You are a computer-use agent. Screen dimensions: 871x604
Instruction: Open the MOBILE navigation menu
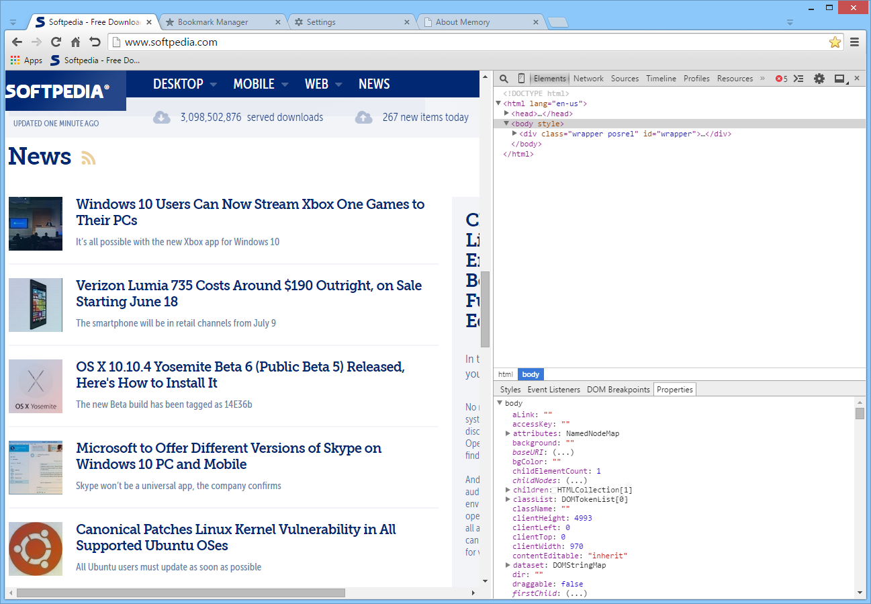[x=261, y=84]
